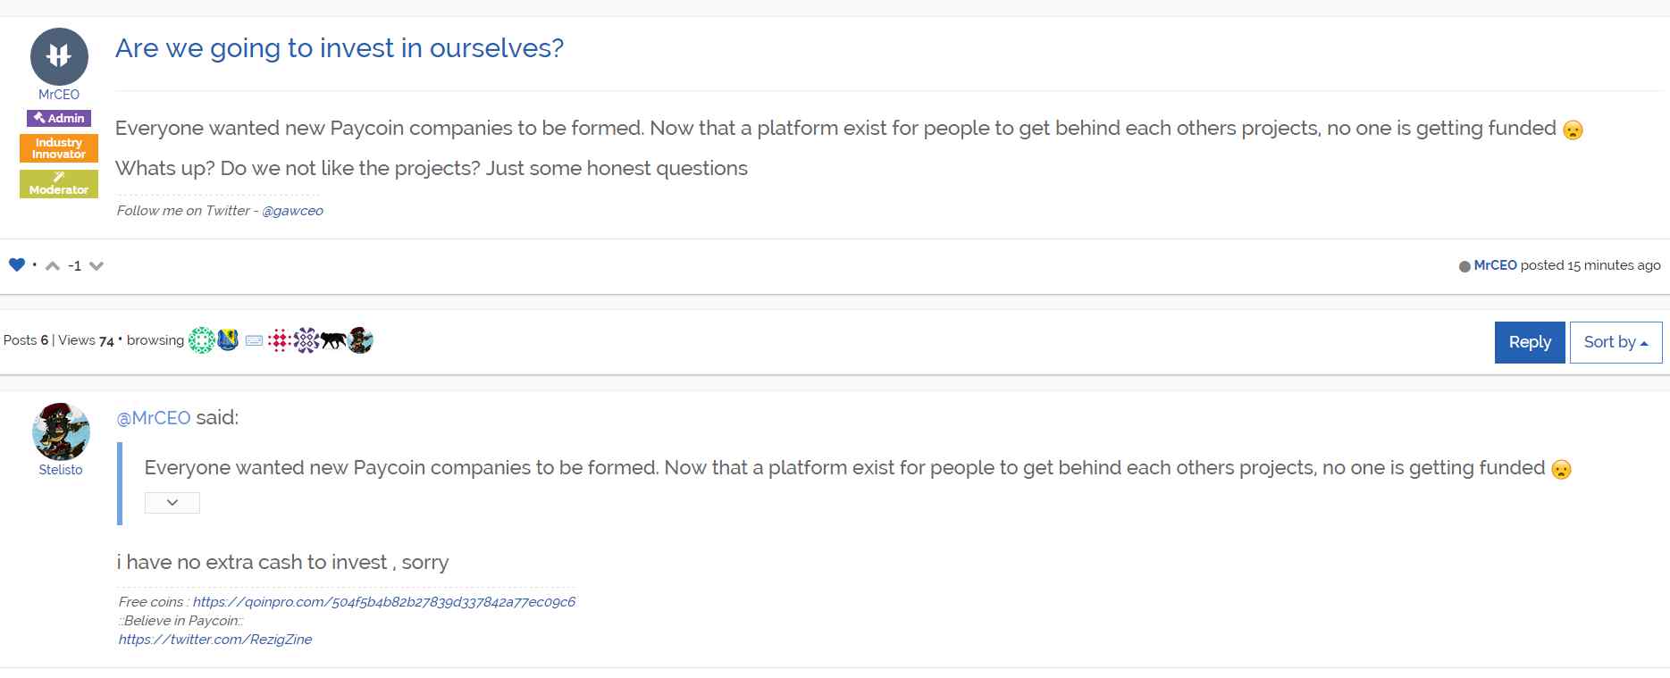Click the @MrCEO mention in the reply
This screenshot has height=678, width=1670.
click(x=154, y=417)
